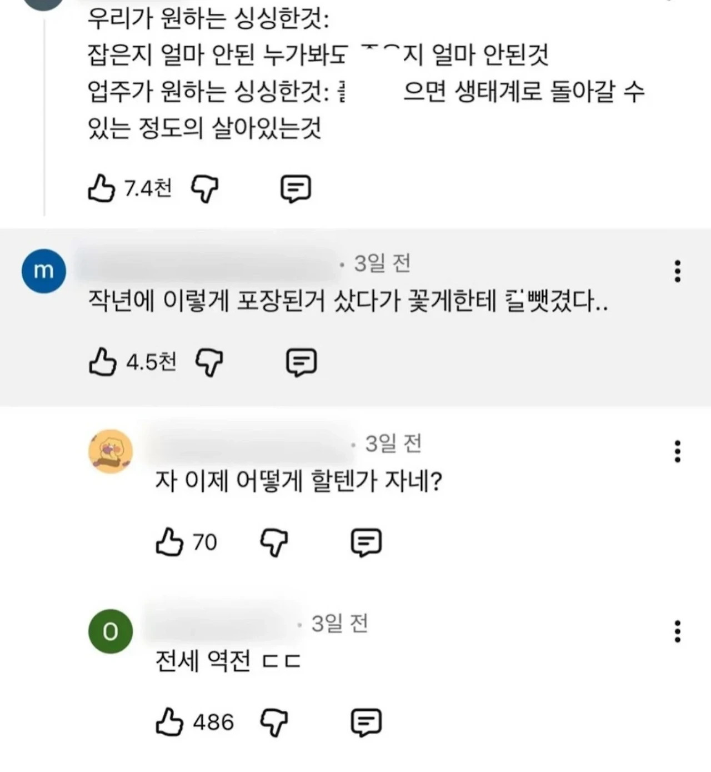Image resolution: width=711 pixels, height=772 pixels.
Task: Like the '자 이제 어떻게 할텐가' reply
Action: (169, 542)
